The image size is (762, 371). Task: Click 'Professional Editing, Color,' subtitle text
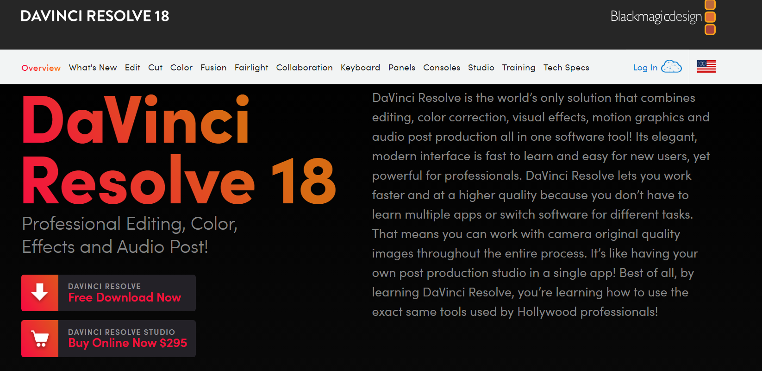pos(130,224)
